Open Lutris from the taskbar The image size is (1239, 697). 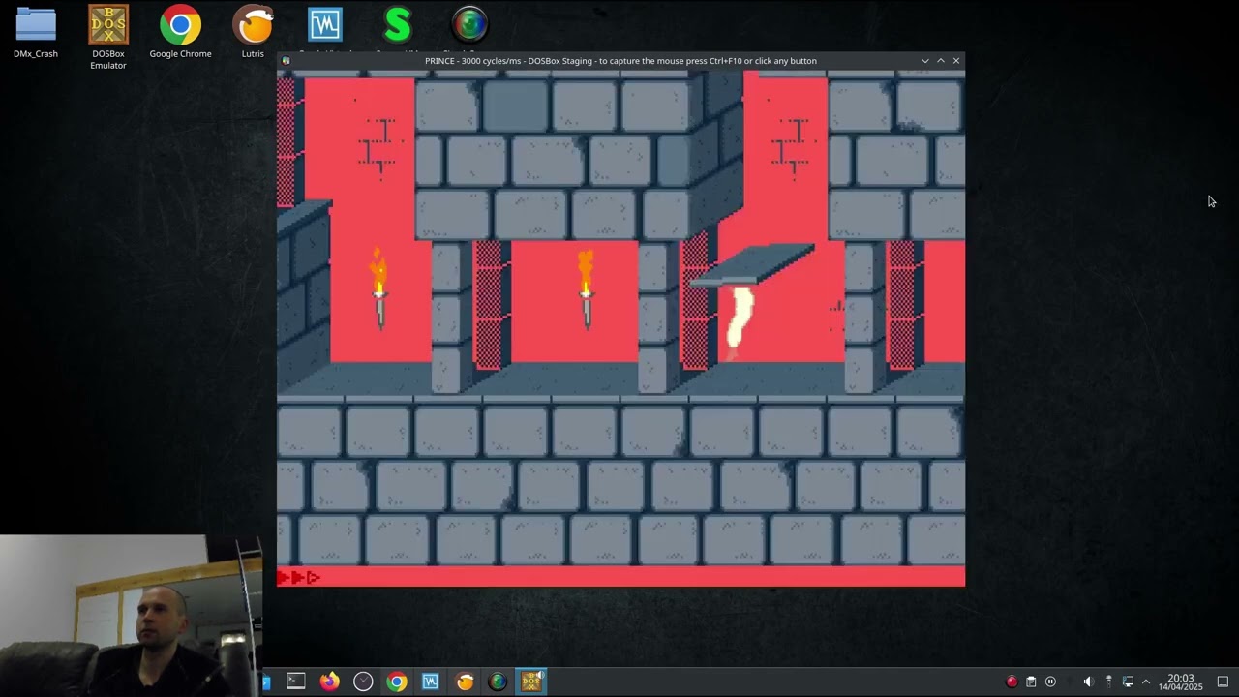tap(465, 682)
